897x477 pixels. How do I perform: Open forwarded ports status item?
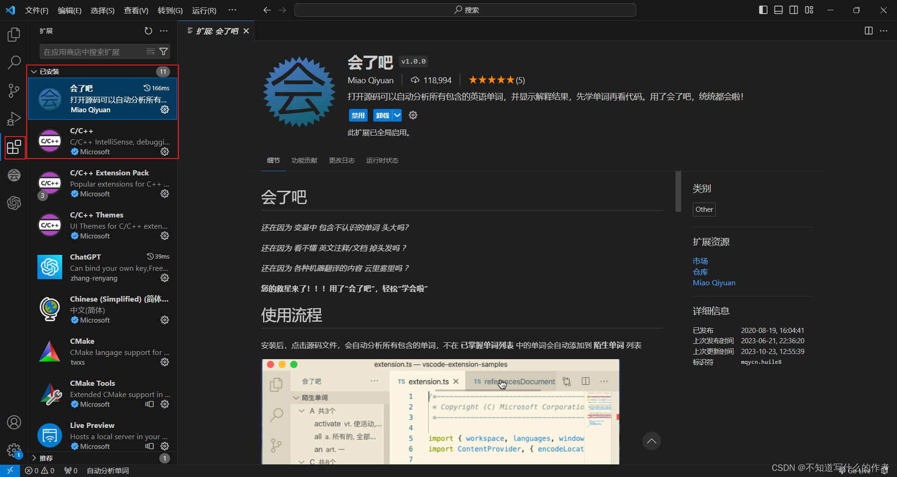[71, 470]
